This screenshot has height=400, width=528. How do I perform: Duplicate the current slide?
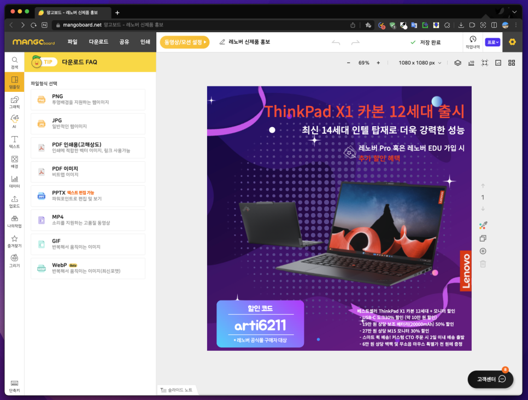click(483, 238)
